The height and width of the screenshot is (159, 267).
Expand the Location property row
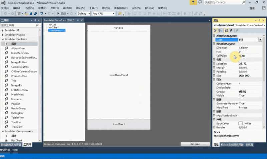(x=214, y=63)
